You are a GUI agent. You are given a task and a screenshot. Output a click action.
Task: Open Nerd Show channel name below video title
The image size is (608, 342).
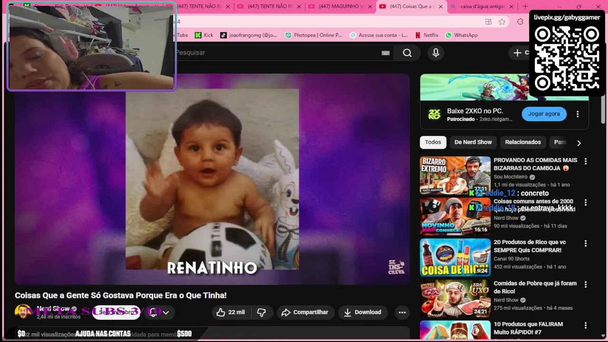pos(53,309)
